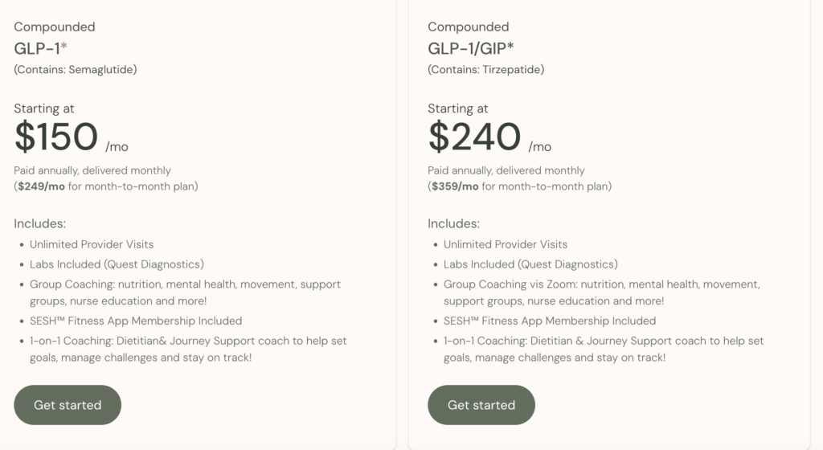This screenshot has height=450, width=823.
Task: Click the $150 price figure
Action: coord(56,137)
